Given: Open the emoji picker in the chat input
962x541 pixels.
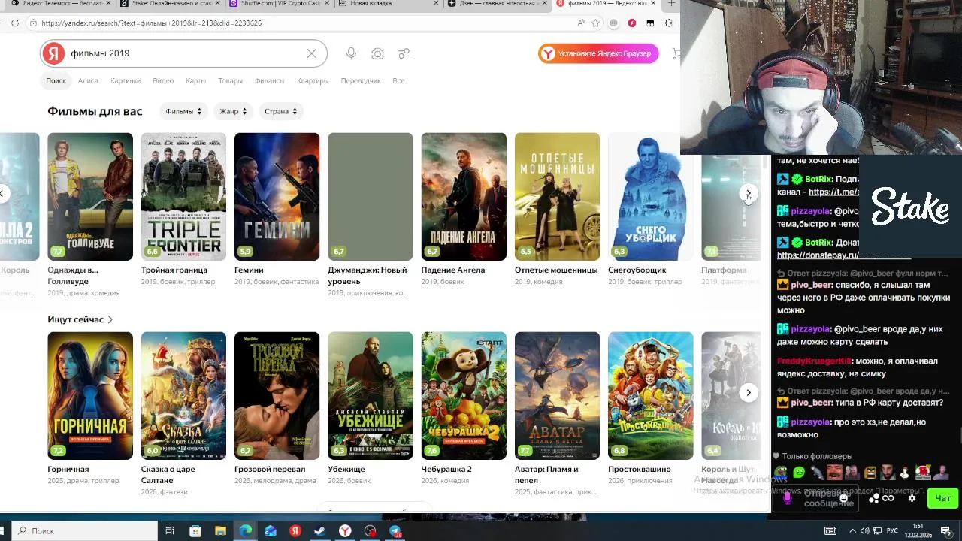Looking at the screenshot, I should (844, 498).
